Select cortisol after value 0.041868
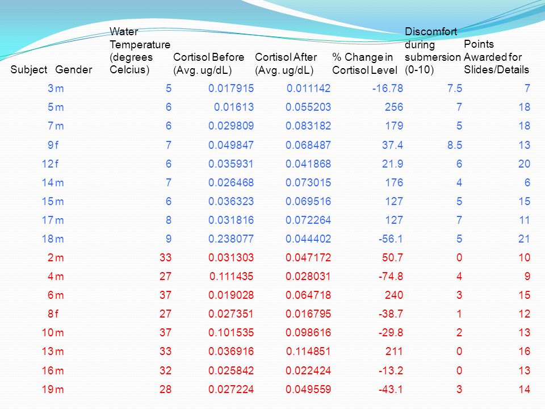This screenshot has height=409, width=545. tap(308, 164)
